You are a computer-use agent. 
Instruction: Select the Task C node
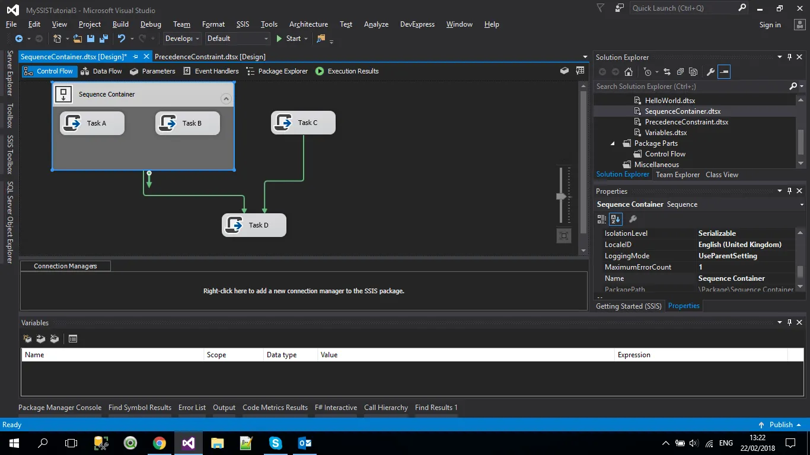[303, 123]
